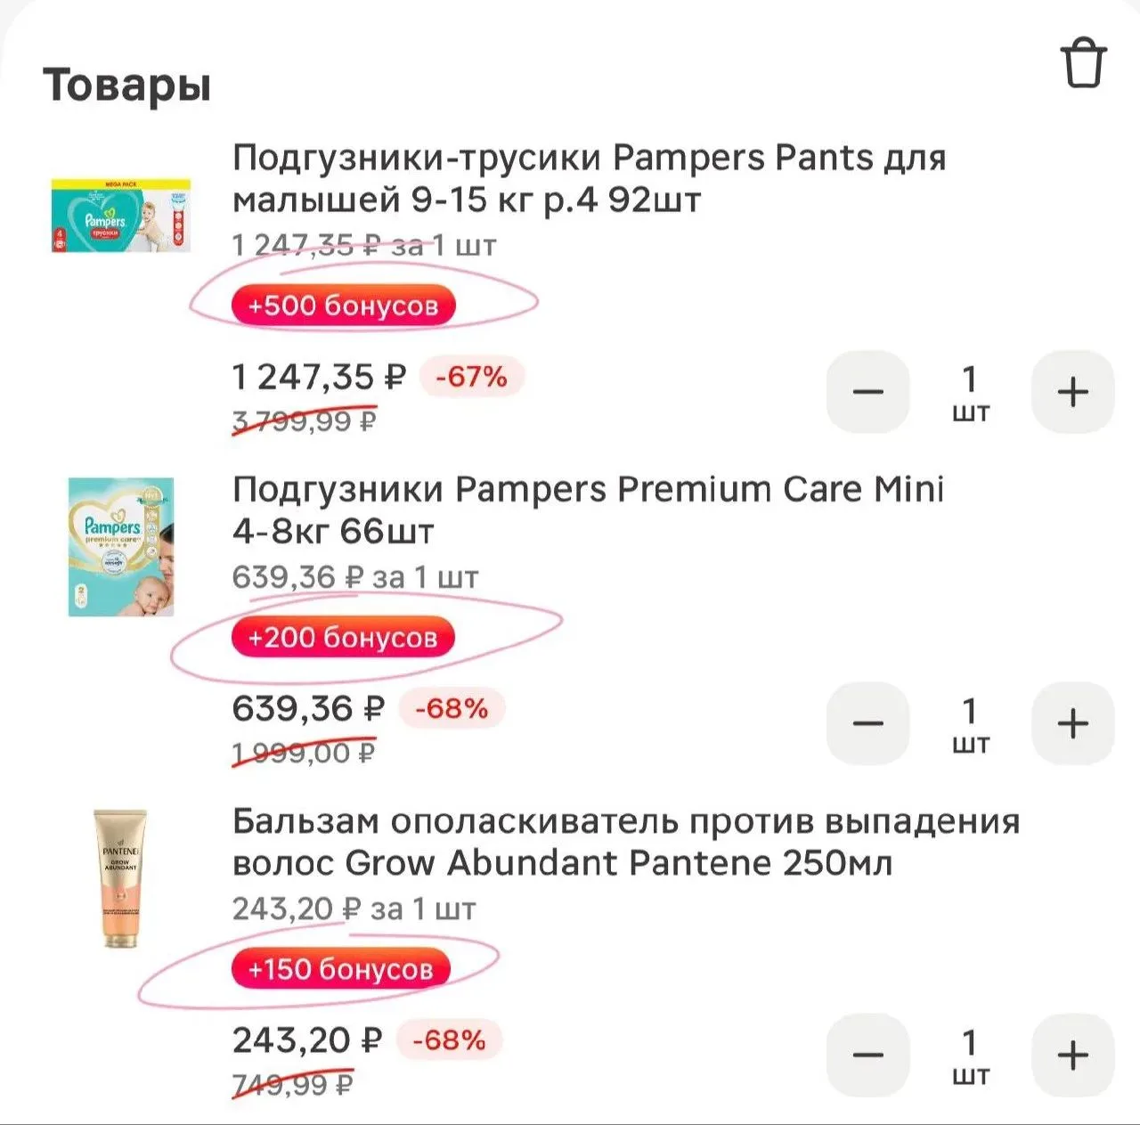1140x1125 pixels.
Task: Click plus for Pantene Grow Abundant balm
Action: [1072, 1056]
